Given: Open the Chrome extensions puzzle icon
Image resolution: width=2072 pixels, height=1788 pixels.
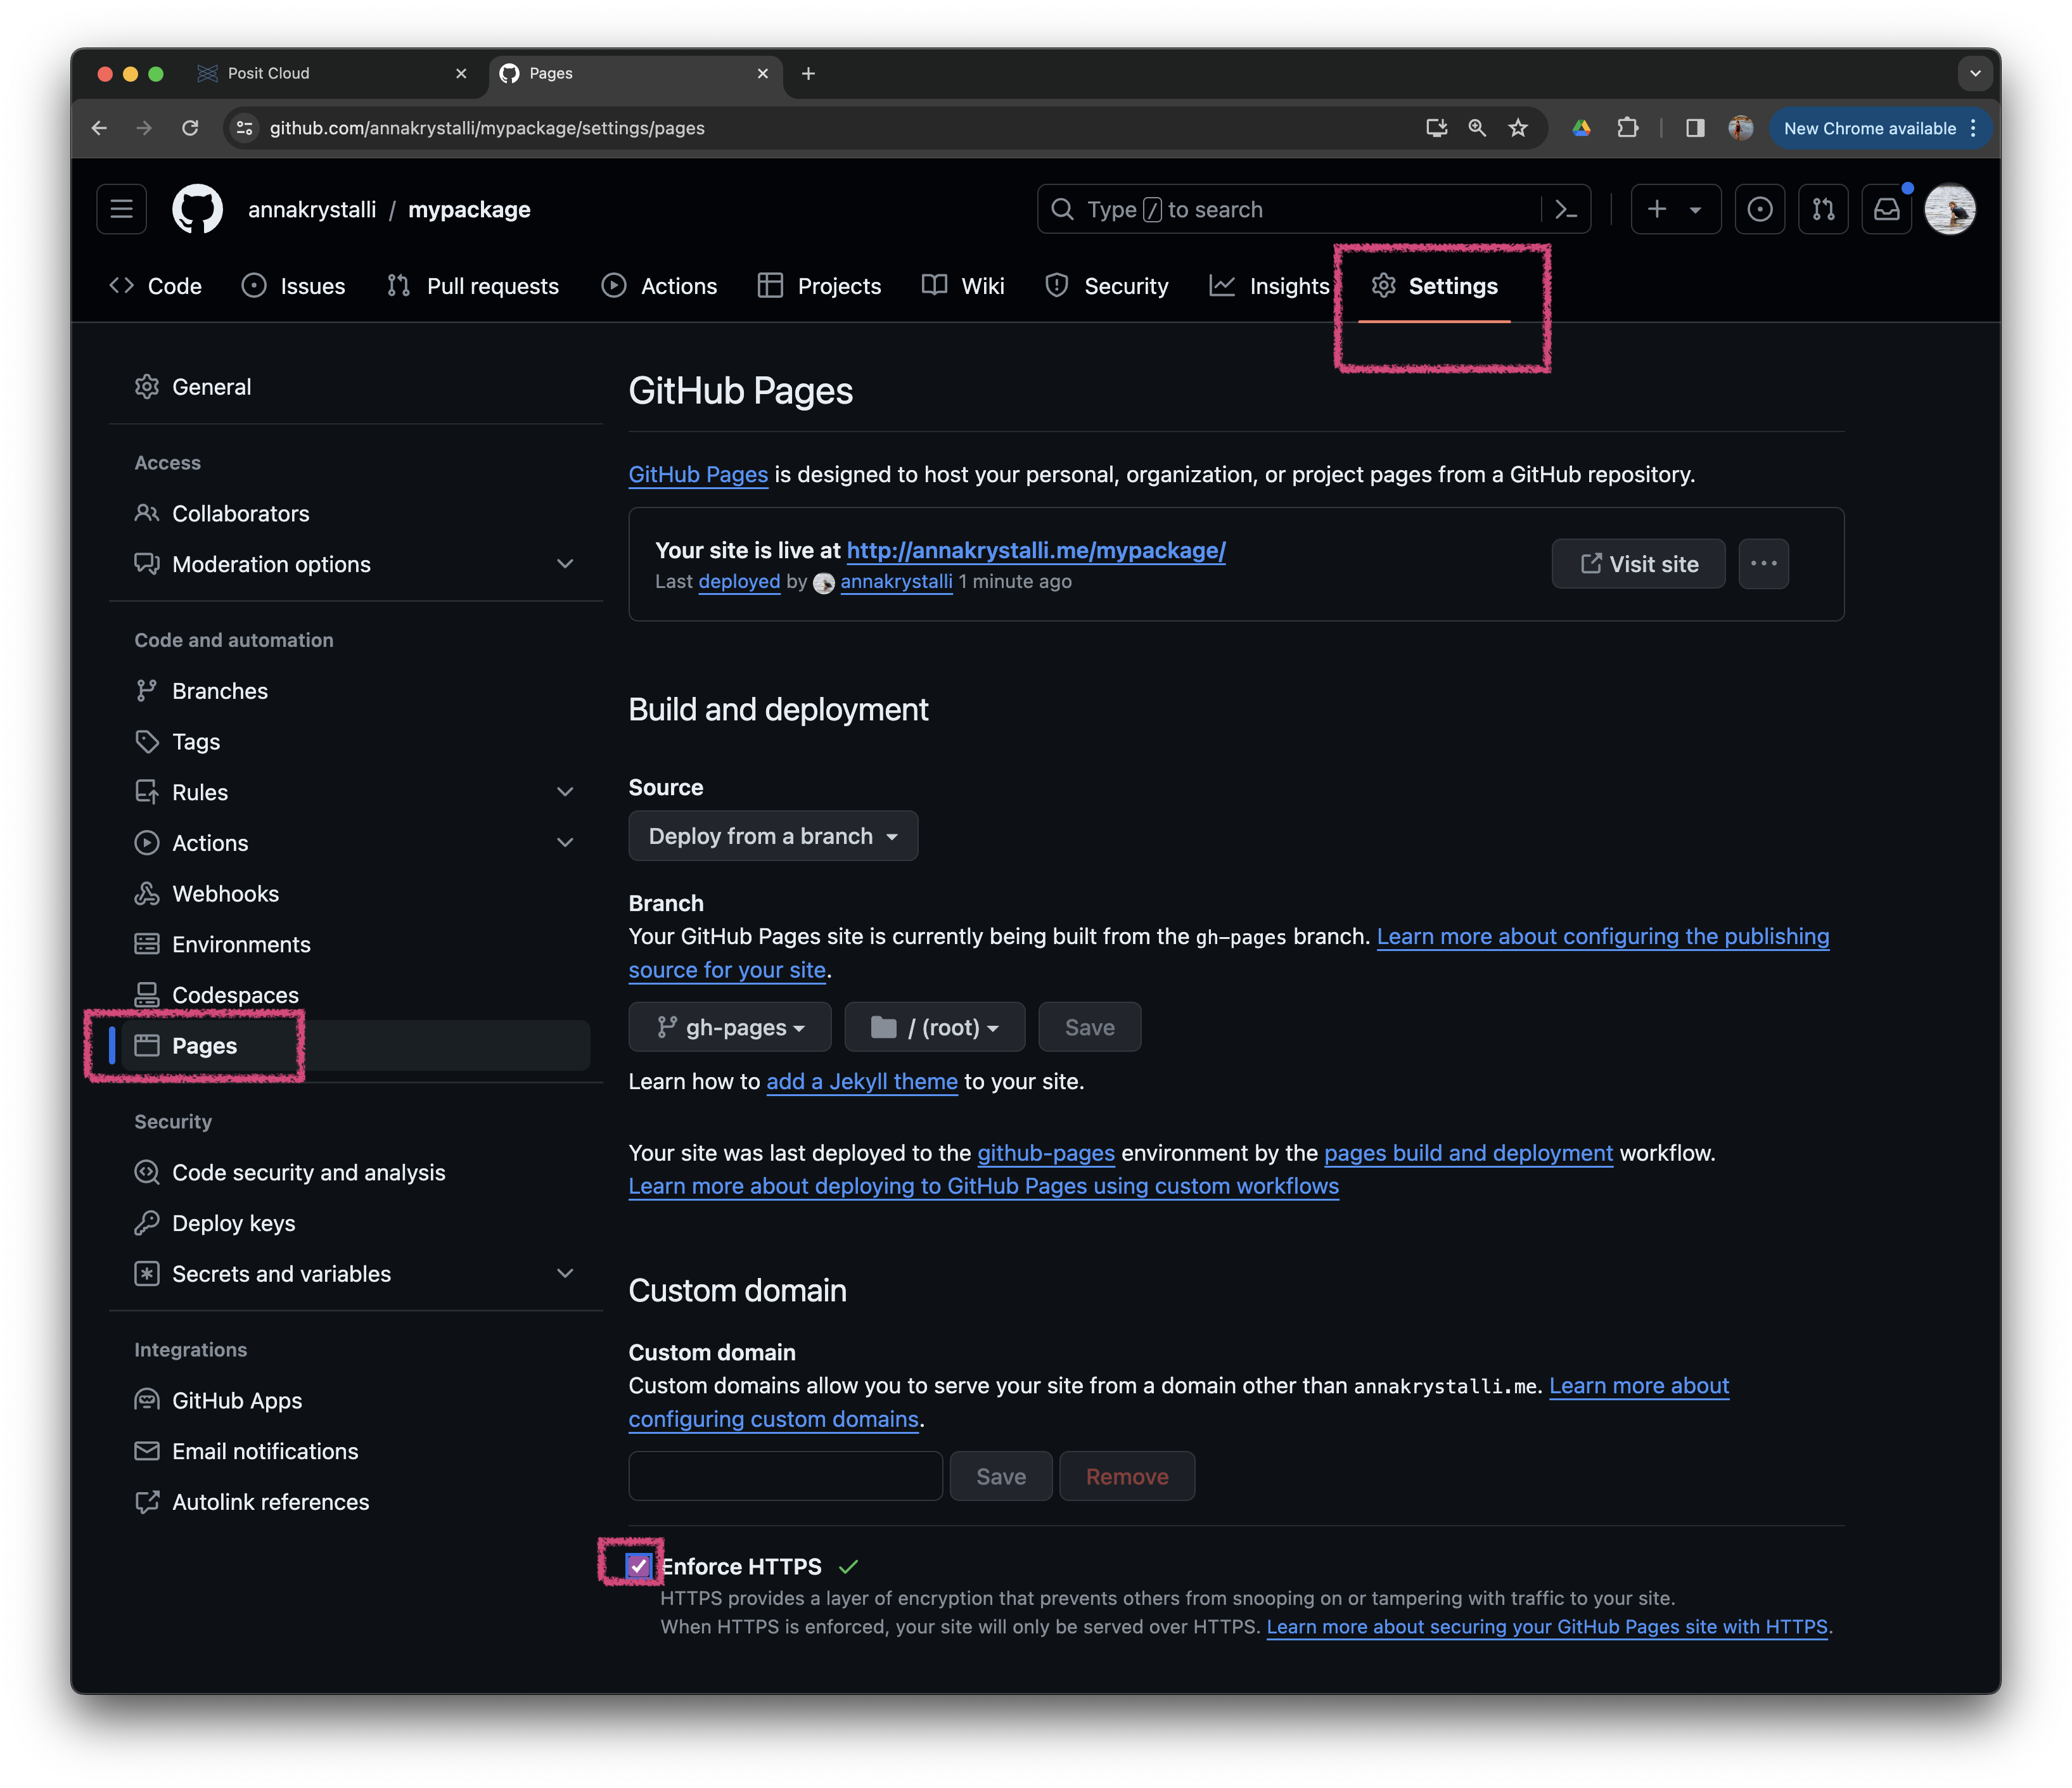Looking at the screenshot, I should point(1628,128).
